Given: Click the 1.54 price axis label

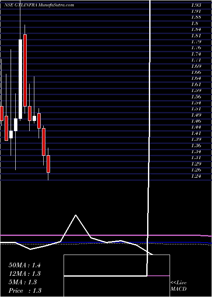Looking at the screenshot, I should [196, 103].
